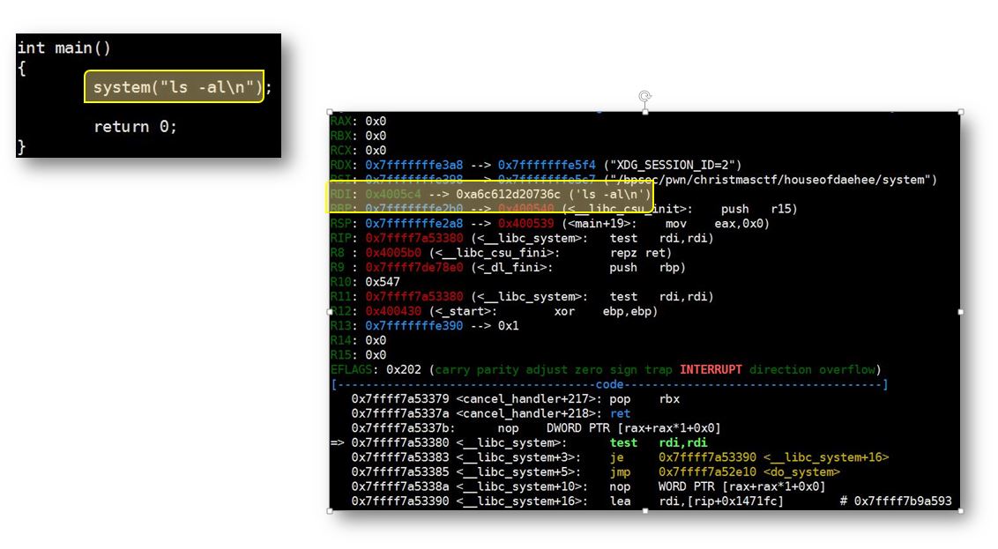
Task: Click the rotation handle above the debugger image
Action: (644, 95)
